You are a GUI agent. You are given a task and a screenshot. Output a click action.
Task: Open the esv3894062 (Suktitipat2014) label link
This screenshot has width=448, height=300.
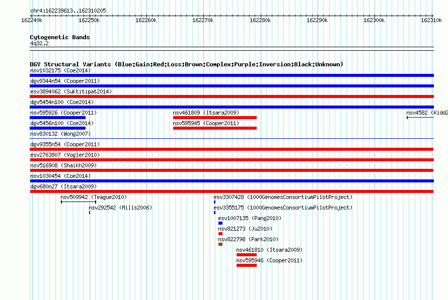click(x=71, y=91)
